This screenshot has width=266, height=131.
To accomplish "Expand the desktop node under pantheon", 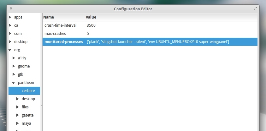I will coord(17,99).
